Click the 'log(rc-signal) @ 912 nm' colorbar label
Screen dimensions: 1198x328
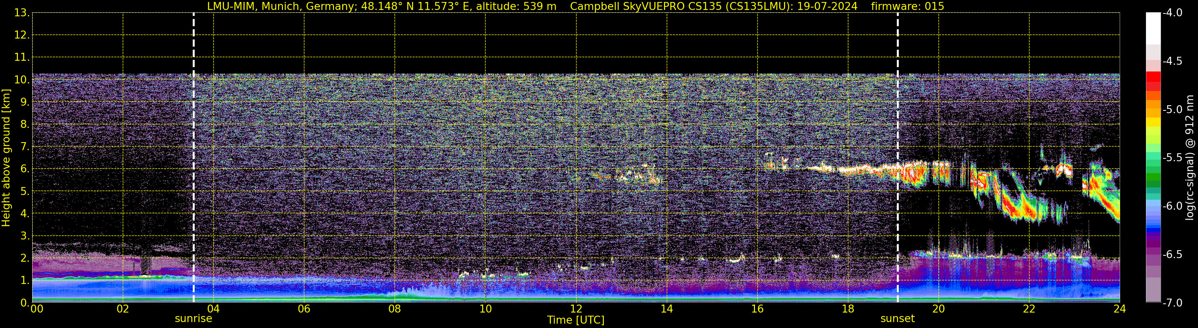[x=1190, y=158]
